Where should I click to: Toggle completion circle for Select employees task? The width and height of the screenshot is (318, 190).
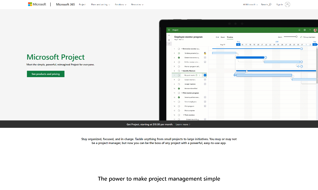pos(179,102)
